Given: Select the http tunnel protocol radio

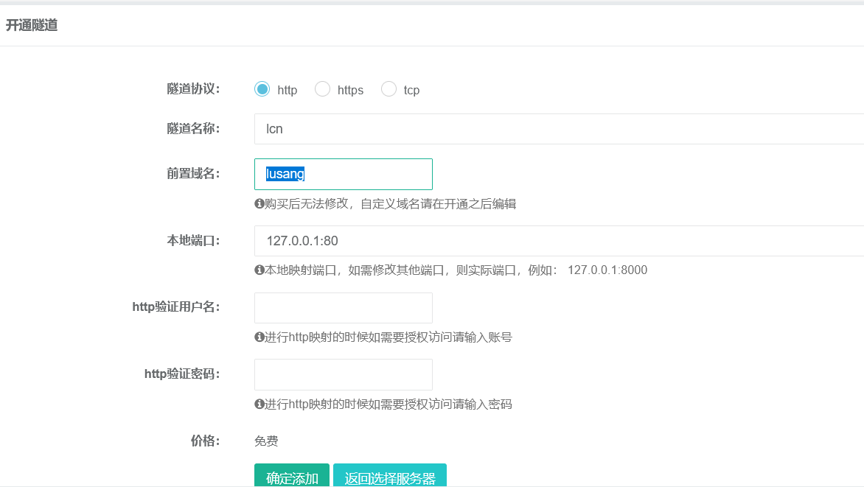Looking at the screenshot, I should [x=262, y=89].
